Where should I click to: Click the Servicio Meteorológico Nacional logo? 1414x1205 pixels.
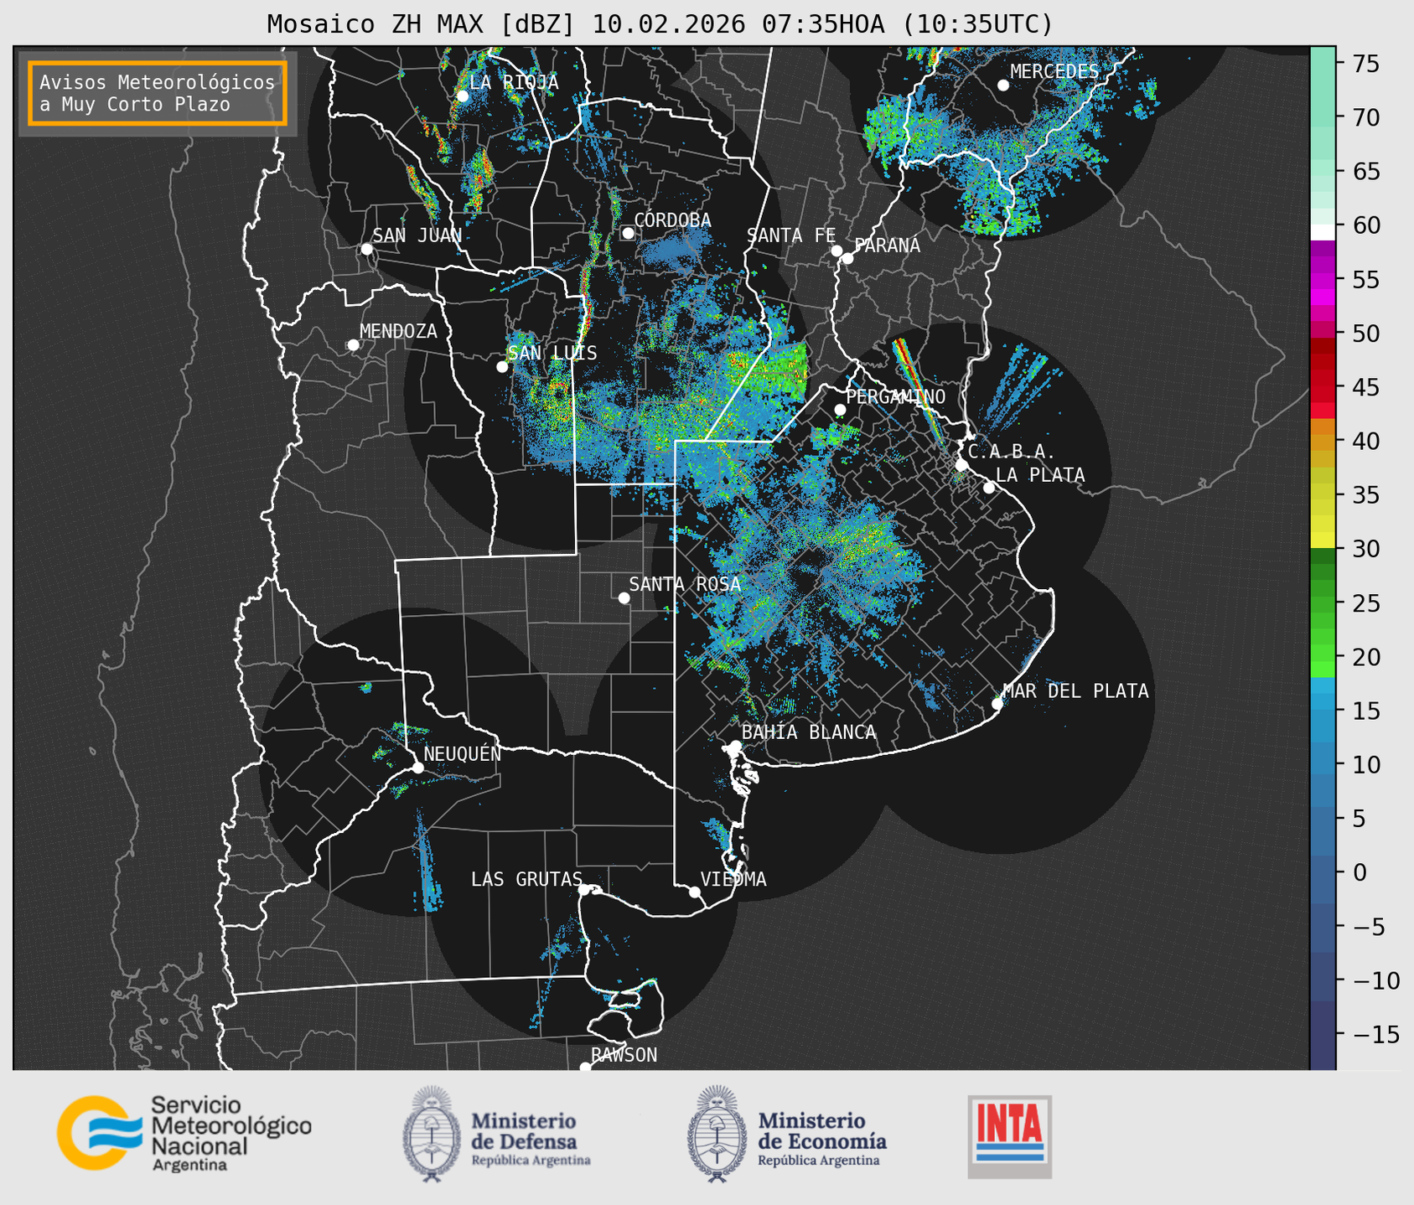(184, 1133)
